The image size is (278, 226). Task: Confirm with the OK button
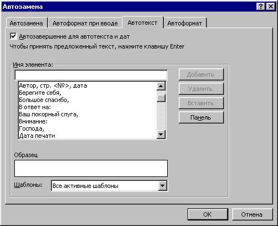tap(207, 214)
